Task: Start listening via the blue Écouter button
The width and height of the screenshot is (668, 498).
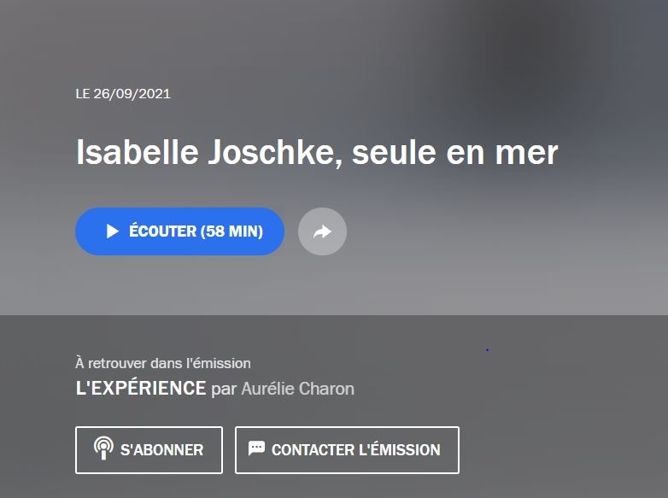Action: (x=179, y=231)
